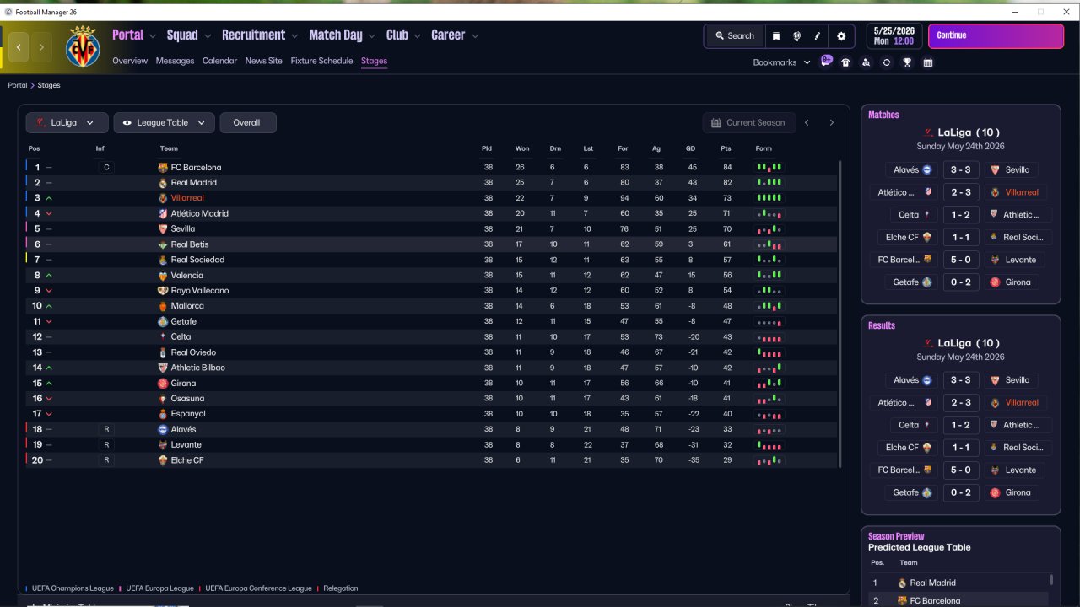1080x607 pixels.
Task: Expand the Career menu chevron
Action: pos(475,36)
